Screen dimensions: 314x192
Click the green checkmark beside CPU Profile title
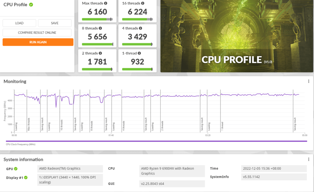[x=31, y=5]
